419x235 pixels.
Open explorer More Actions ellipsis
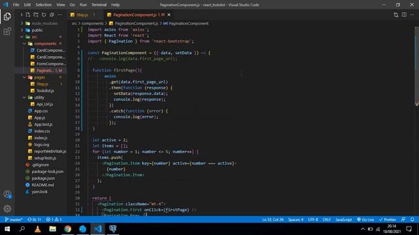tap(60, 14)
